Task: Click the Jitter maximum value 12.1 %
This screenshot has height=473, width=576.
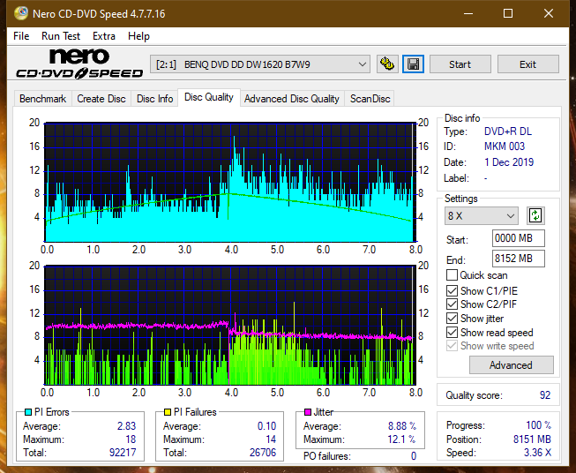Action: point(402,439)
